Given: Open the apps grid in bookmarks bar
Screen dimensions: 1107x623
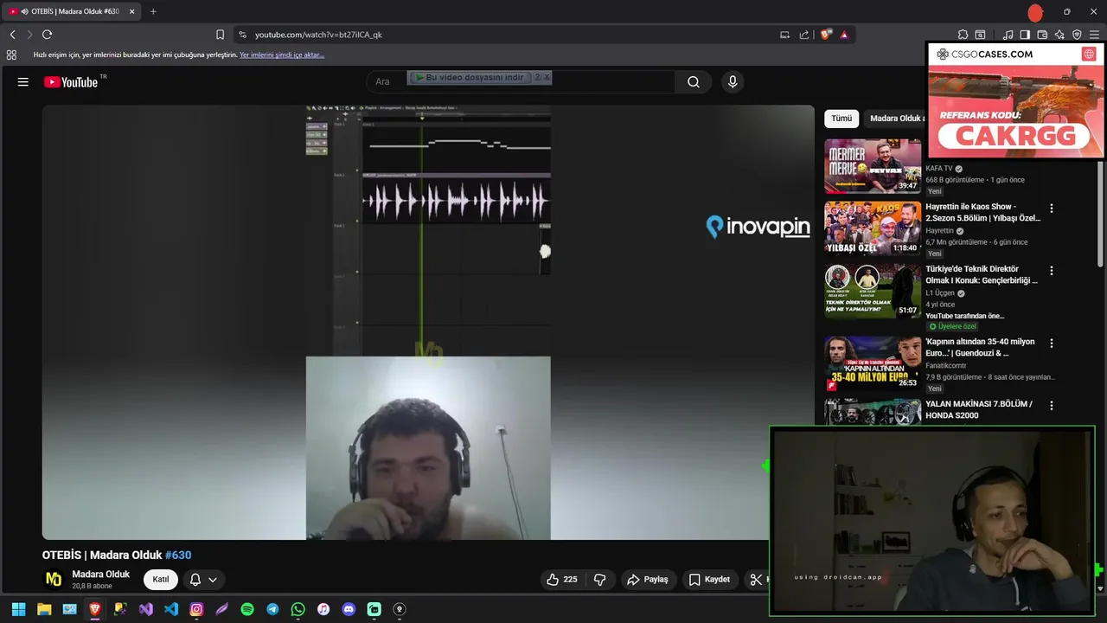Looking at the screenshot, I should (11, 55).
